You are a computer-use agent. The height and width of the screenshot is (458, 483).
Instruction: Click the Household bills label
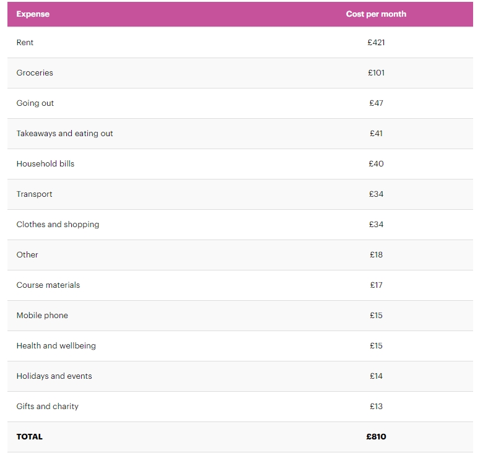point(45,164)
